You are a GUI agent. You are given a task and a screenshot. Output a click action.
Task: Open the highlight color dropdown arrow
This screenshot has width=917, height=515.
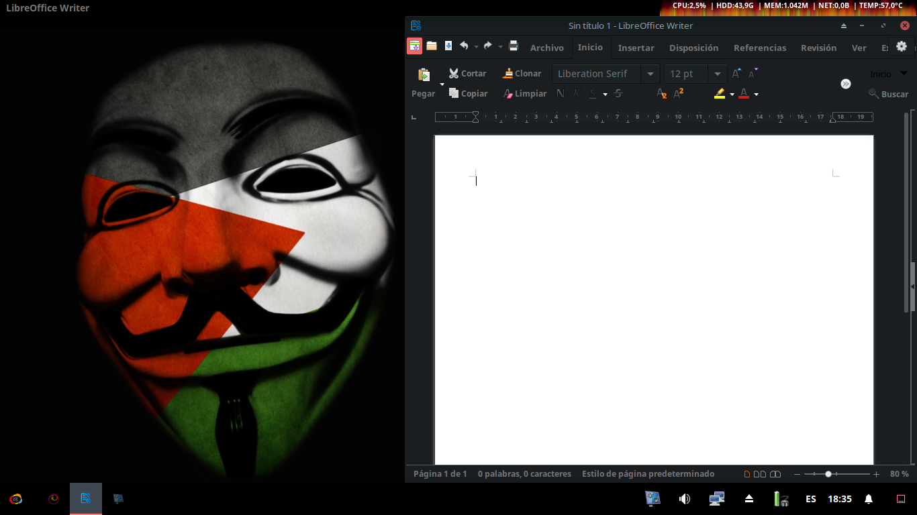[x=732, y=95]
